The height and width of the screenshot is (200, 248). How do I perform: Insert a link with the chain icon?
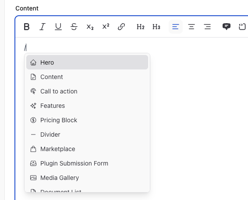pyautogui.click(x=121, y=27)
